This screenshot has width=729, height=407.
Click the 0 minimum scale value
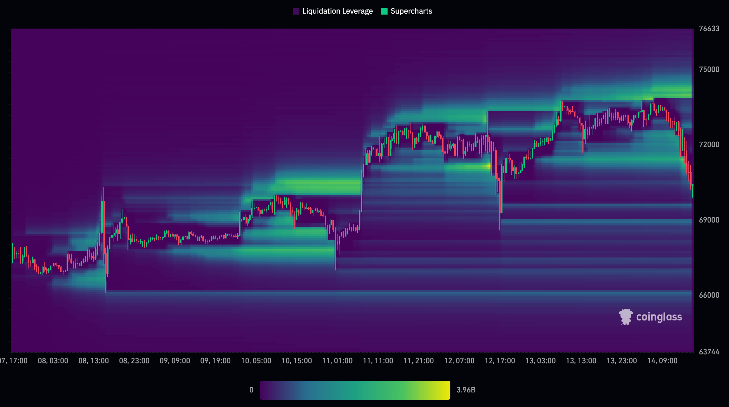tap(251, 390)
